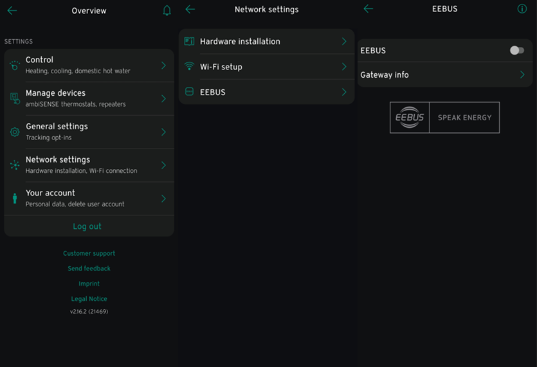
Task: Open the Wi-Fi setup menu entry
Action: click(266, 67)
